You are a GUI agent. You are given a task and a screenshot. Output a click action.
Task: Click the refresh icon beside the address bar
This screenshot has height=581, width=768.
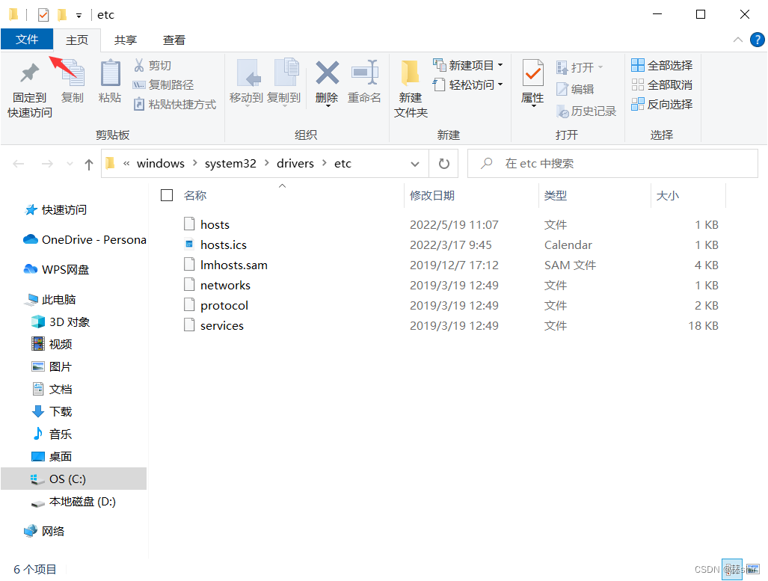[x=443, y=163]
